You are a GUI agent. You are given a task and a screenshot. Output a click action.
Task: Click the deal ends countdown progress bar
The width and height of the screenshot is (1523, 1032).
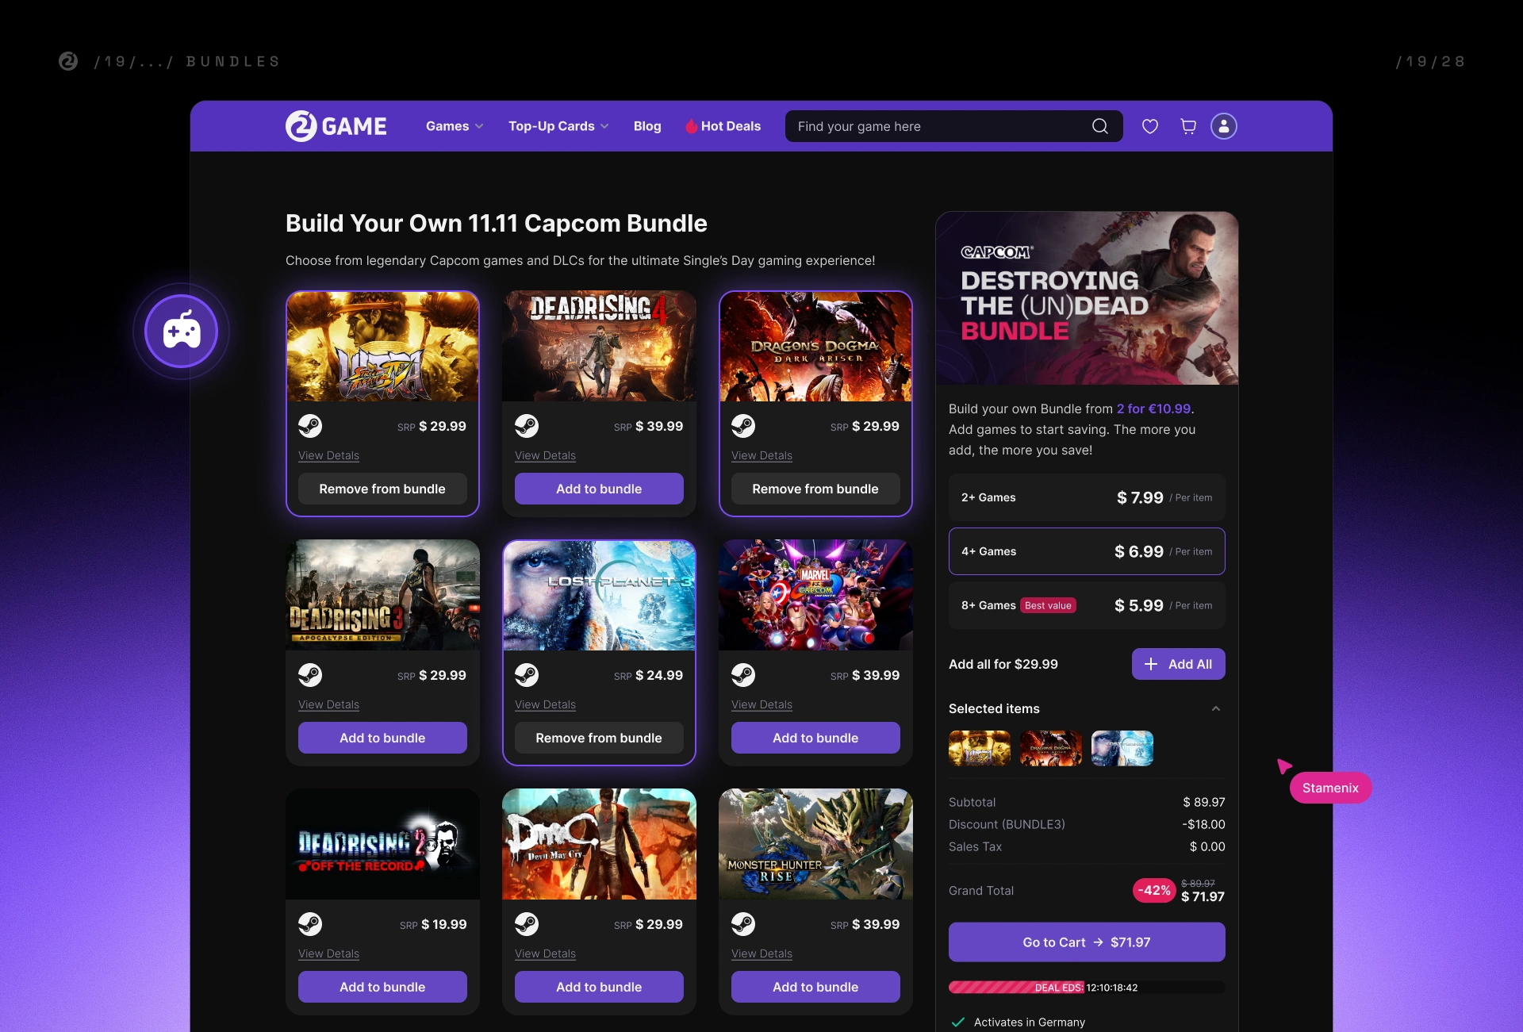[1086, 988]
